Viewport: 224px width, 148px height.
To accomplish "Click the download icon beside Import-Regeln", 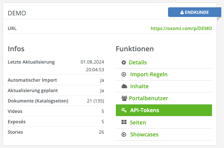I will coord(124,74).
